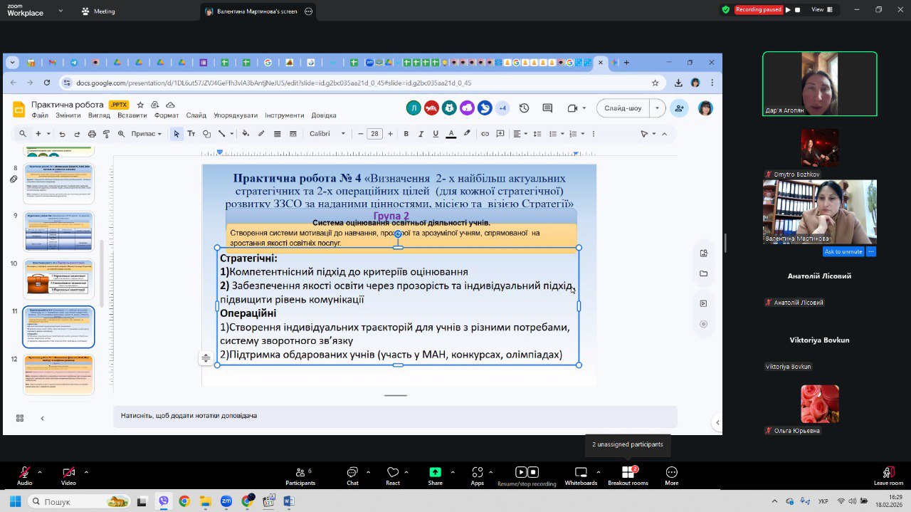This screenshot has height=512, width=911.
Task: Click the text color icon
Action: [451, 134]
